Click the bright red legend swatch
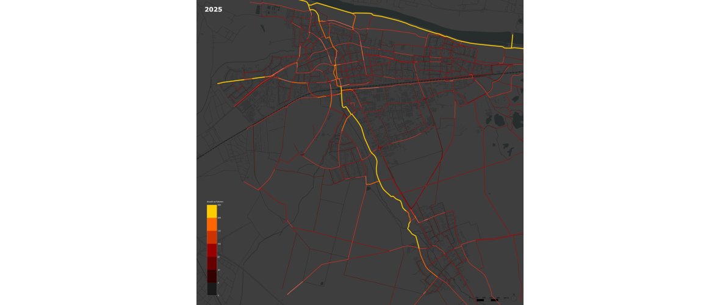This screenshot has width=720, height=305. click(x=212, y=250)
